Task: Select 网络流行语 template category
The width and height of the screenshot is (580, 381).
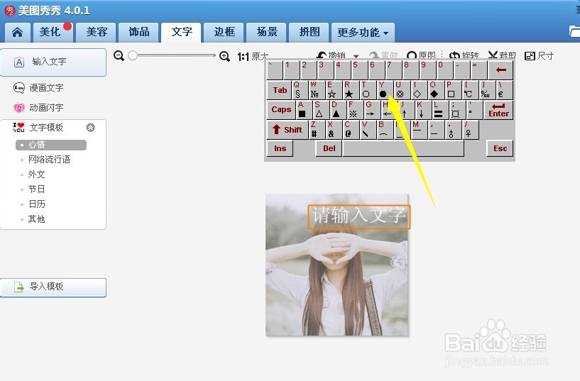Action: [x=49, y=159]
